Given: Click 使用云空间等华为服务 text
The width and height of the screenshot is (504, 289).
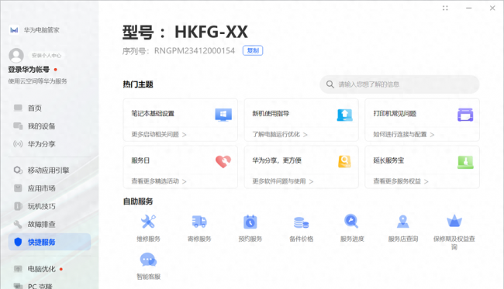Looking at the screenshot, I should pos(38,81).
